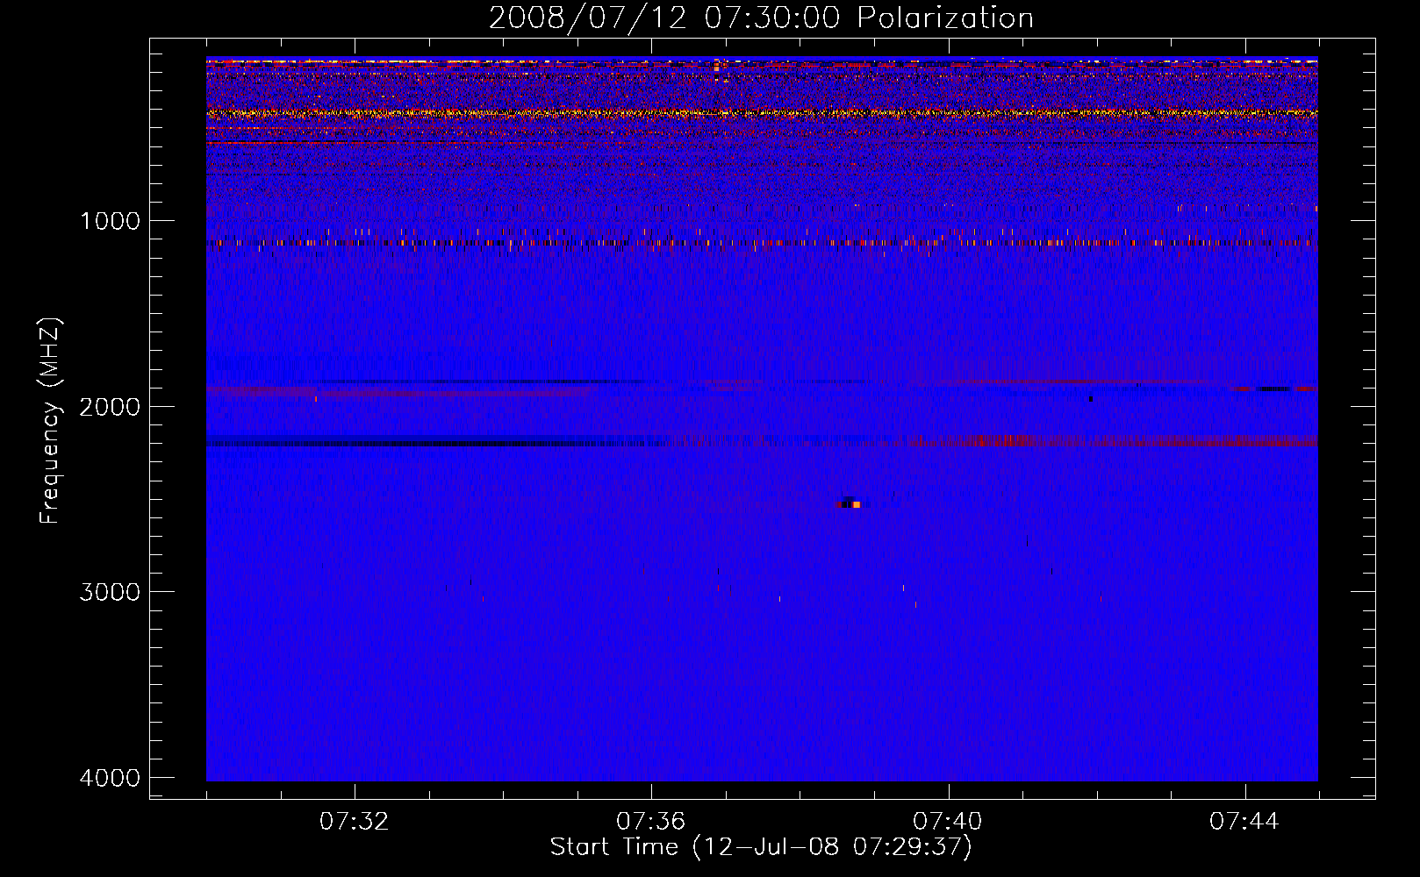The width and height of the screenshot is (1420, 877).
Task: Select the 4000 frequency tick label
Action: tap(111, 778)
